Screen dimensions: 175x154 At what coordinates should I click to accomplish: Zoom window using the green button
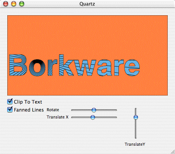click(22, 4)
